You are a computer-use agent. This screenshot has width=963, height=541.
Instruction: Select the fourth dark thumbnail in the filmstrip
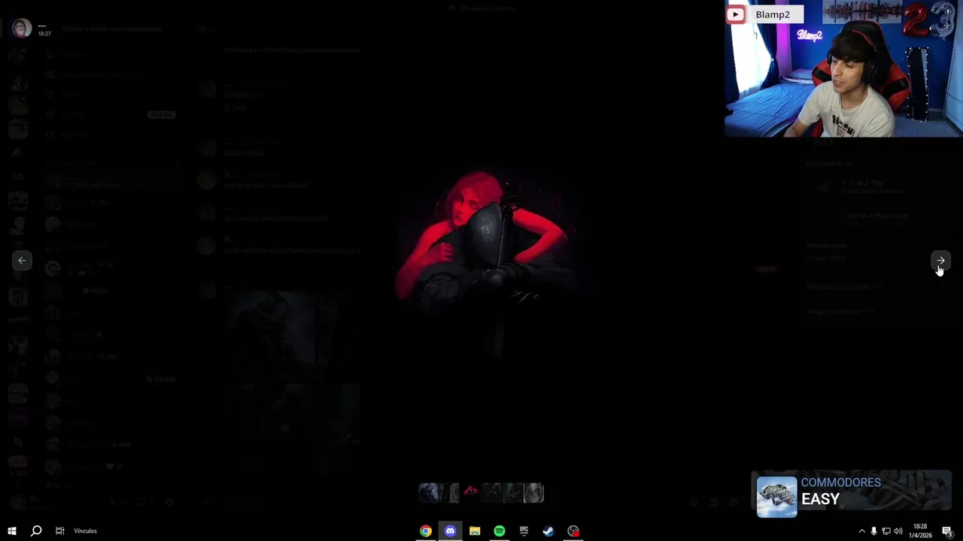click(x=492, y=493)
